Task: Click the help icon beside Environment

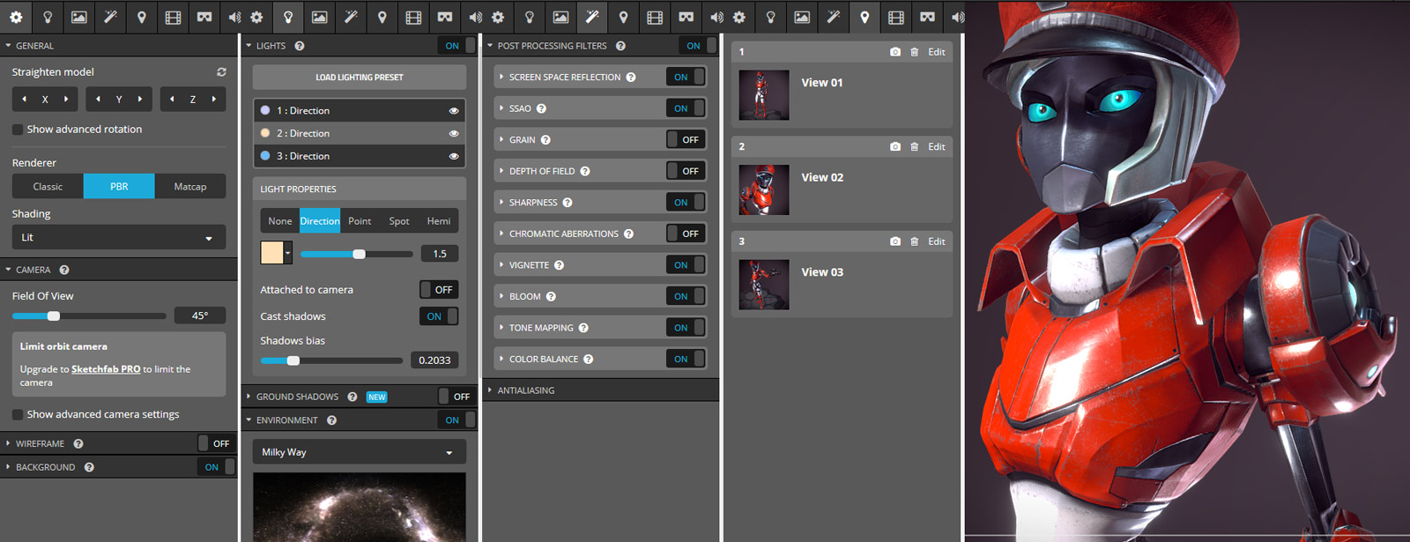Action: (332, 420)
